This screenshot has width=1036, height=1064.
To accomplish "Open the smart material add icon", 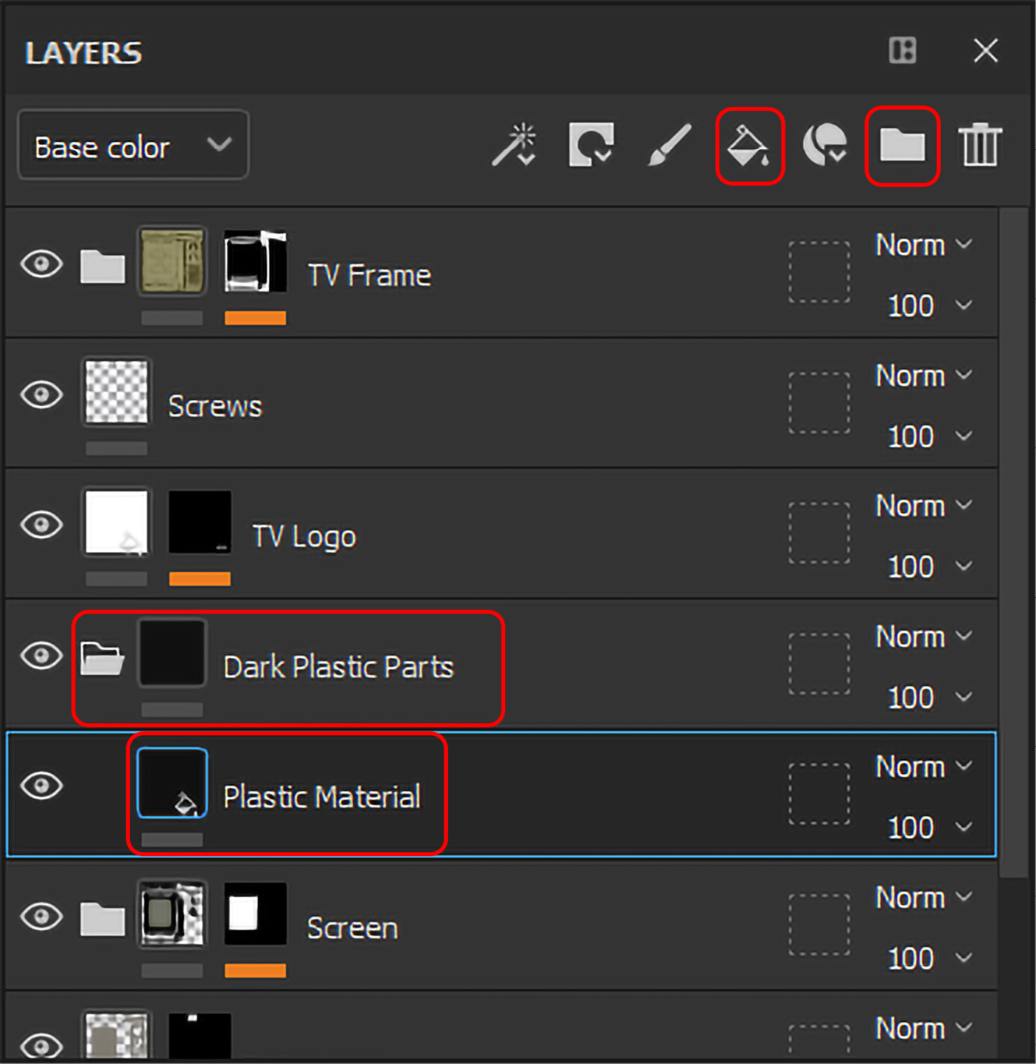I will 825,145.
